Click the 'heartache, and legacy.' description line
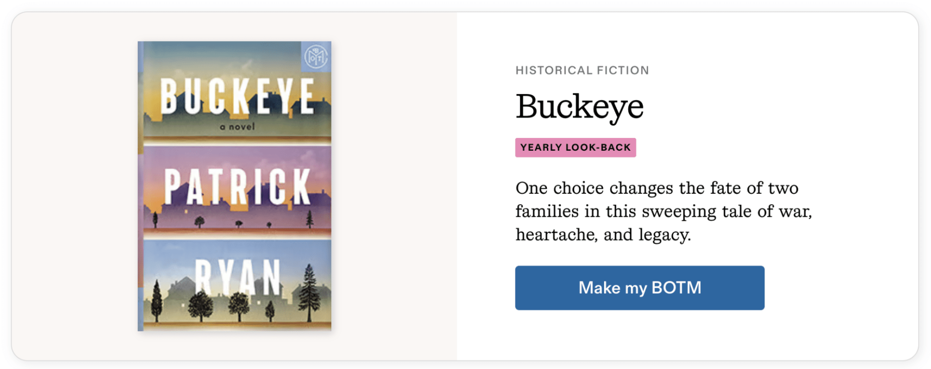 [603, 235]
